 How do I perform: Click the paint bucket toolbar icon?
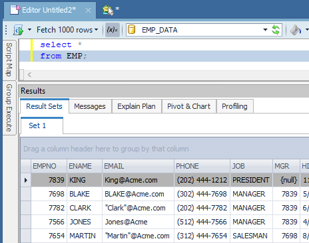[x=296, y=30]
